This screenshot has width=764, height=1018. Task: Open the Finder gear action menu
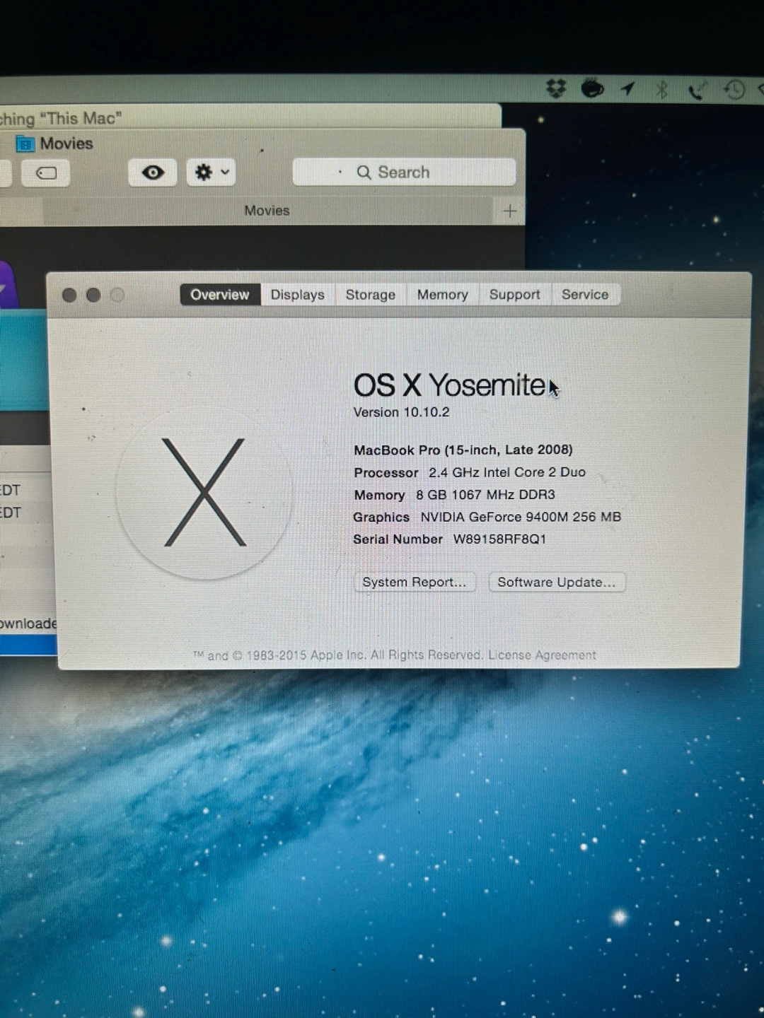tap(212, 172)
